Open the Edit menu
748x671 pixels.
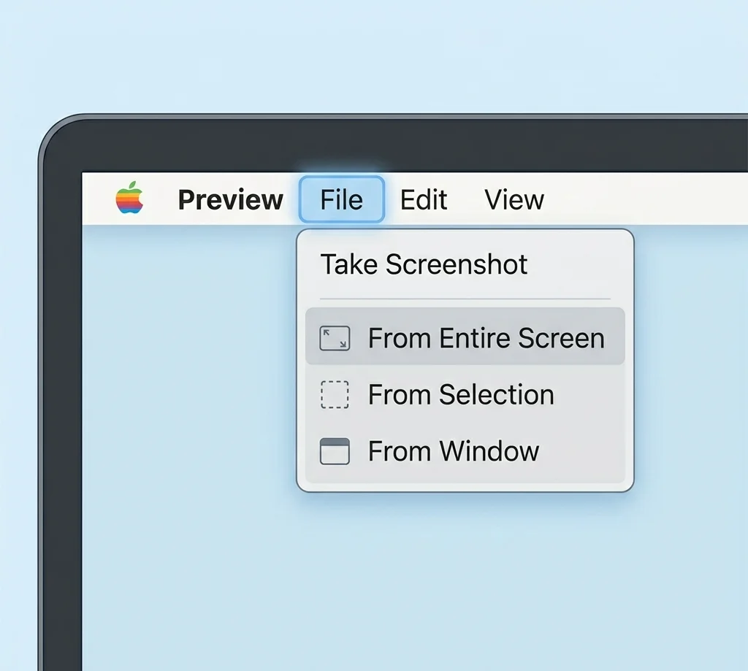pos(424,199)
